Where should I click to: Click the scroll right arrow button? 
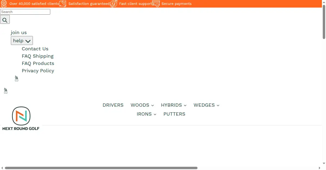[x=319, y=168]
